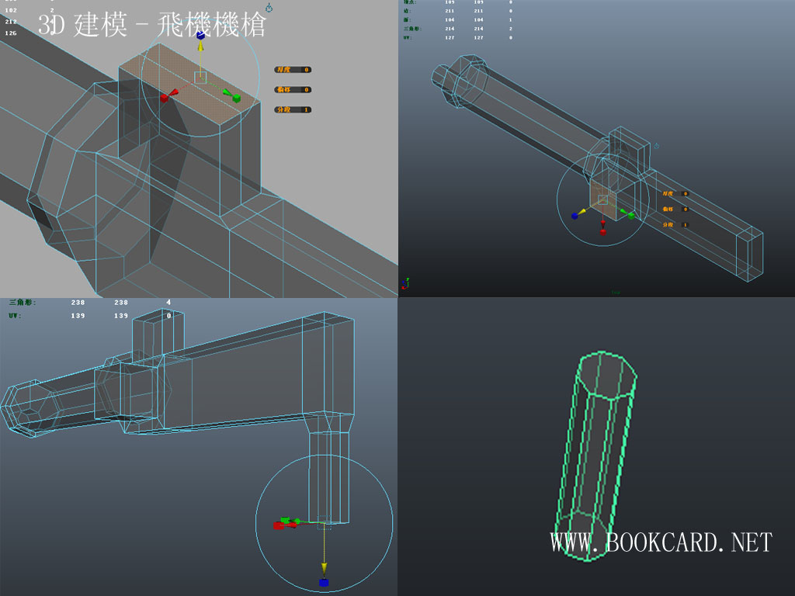Click the red cube handle in bottom-left viewport
Screen dimensions: 795x596
pyautogui.click(x=278, y=525)
